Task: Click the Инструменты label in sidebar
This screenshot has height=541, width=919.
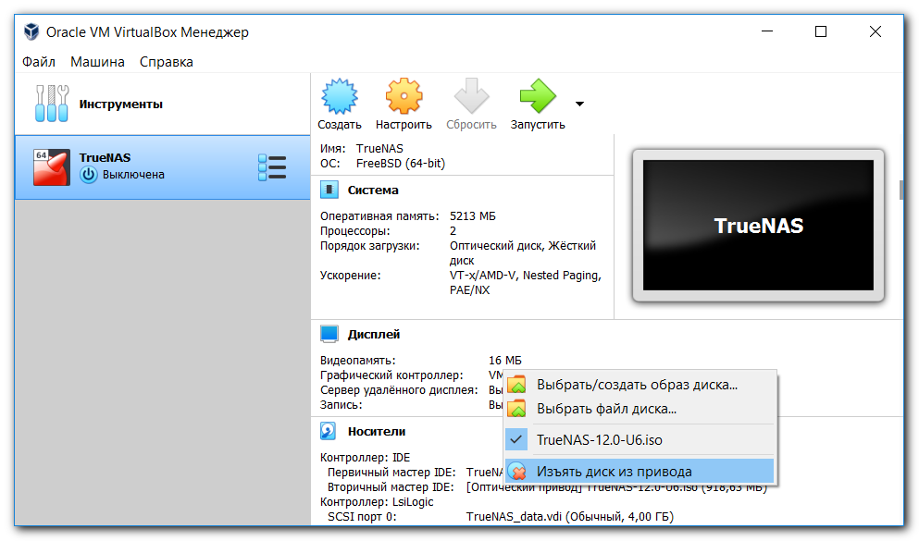Action: coord(120,105)
